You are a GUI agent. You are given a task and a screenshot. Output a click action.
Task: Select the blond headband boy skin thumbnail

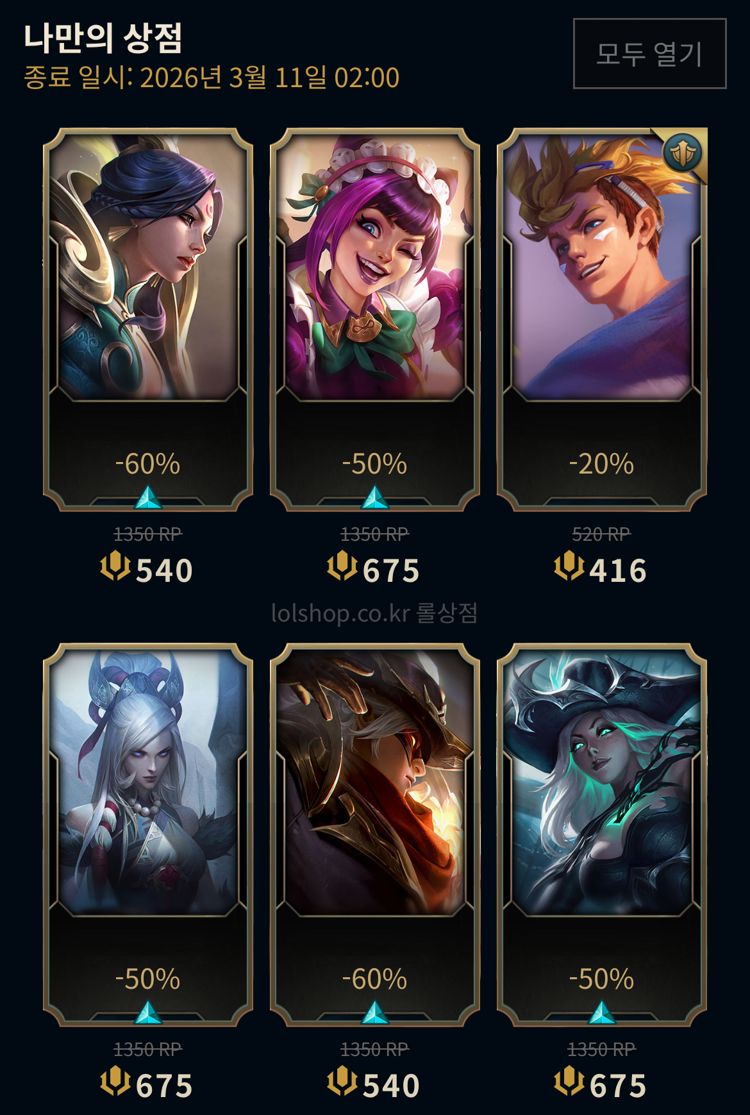tap(602, 267)
